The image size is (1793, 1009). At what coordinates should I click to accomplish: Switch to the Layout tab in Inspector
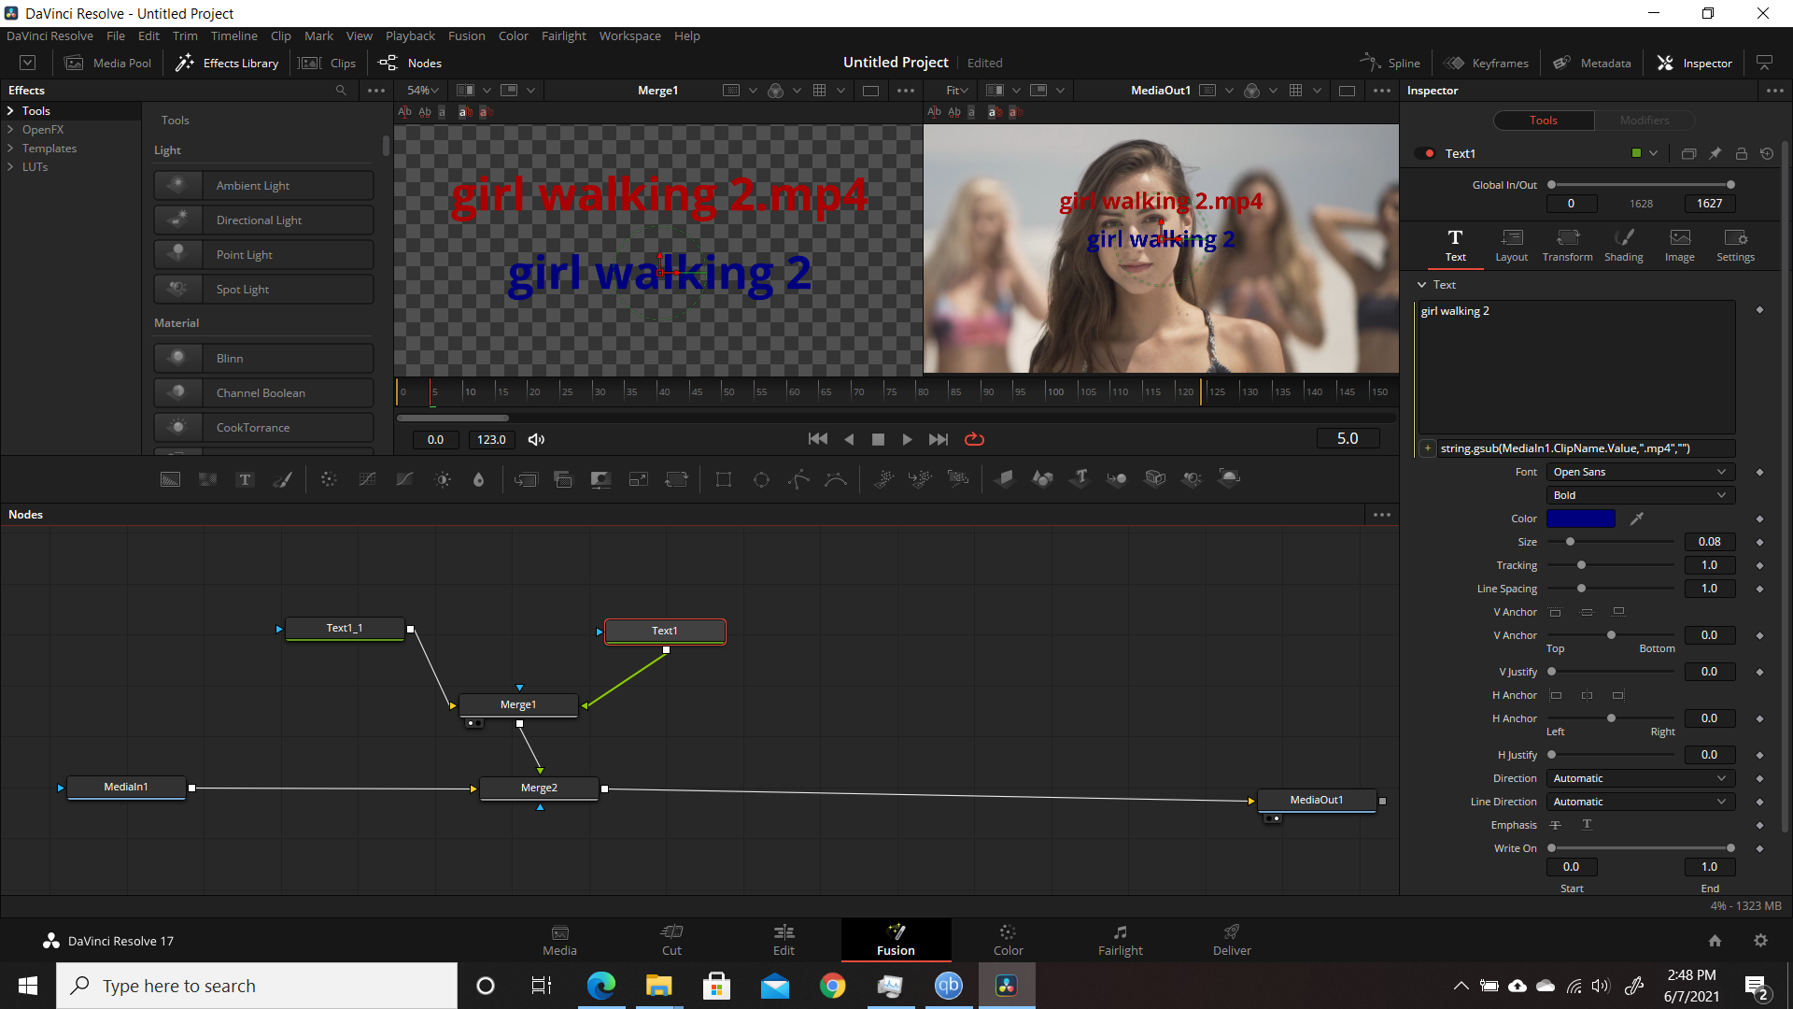[1511, 246]
